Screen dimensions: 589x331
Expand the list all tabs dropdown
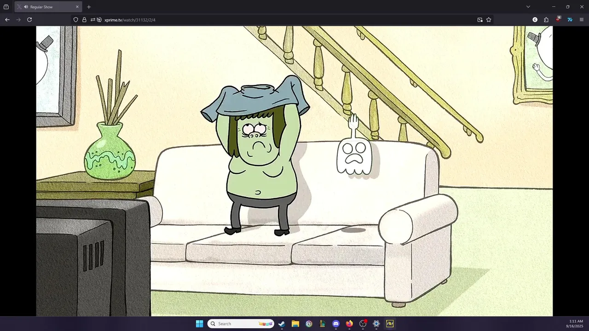[x=528, y=7]
